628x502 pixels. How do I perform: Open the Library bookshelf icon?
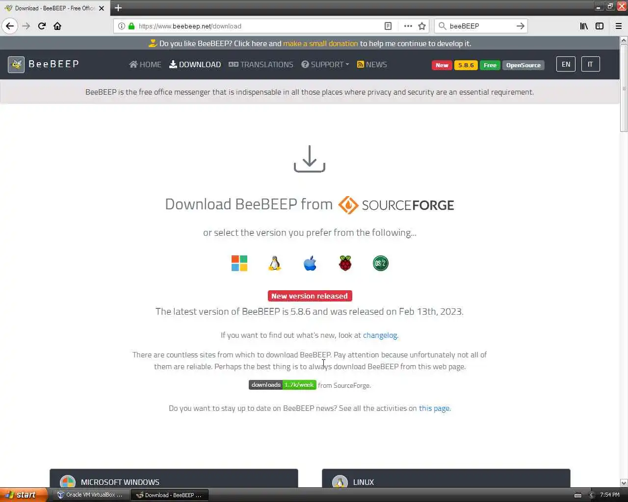(584, 26)
